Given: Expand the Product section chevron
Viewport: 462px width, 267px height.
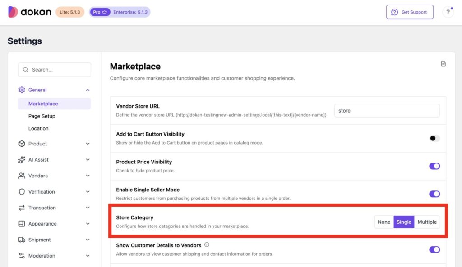Looking at the screenshot, I should (88, 144).
